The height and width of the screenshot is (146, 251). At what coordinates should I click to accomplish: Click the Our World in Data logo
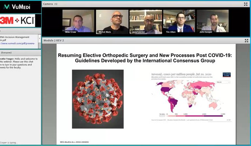click(x=227, y=75)
